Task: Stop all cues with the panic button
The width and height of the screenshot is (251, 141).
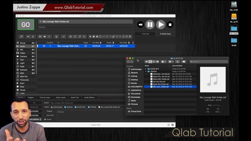Action: coord(170,25)
